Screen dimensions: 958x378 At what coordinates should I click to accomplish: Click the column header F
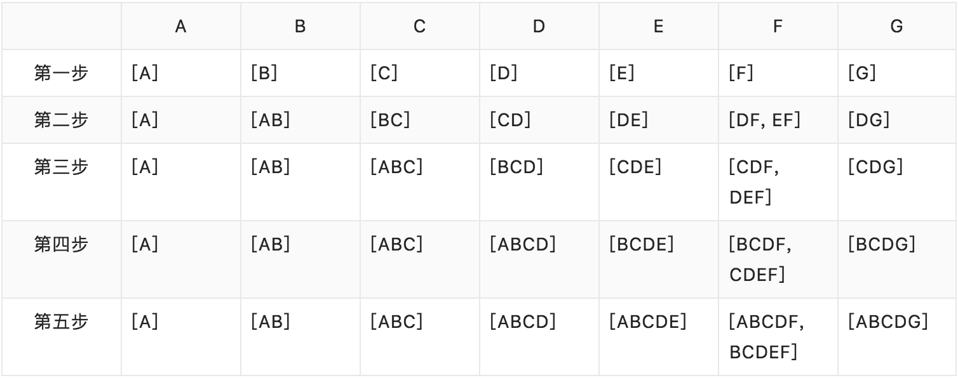coord(777,27)
